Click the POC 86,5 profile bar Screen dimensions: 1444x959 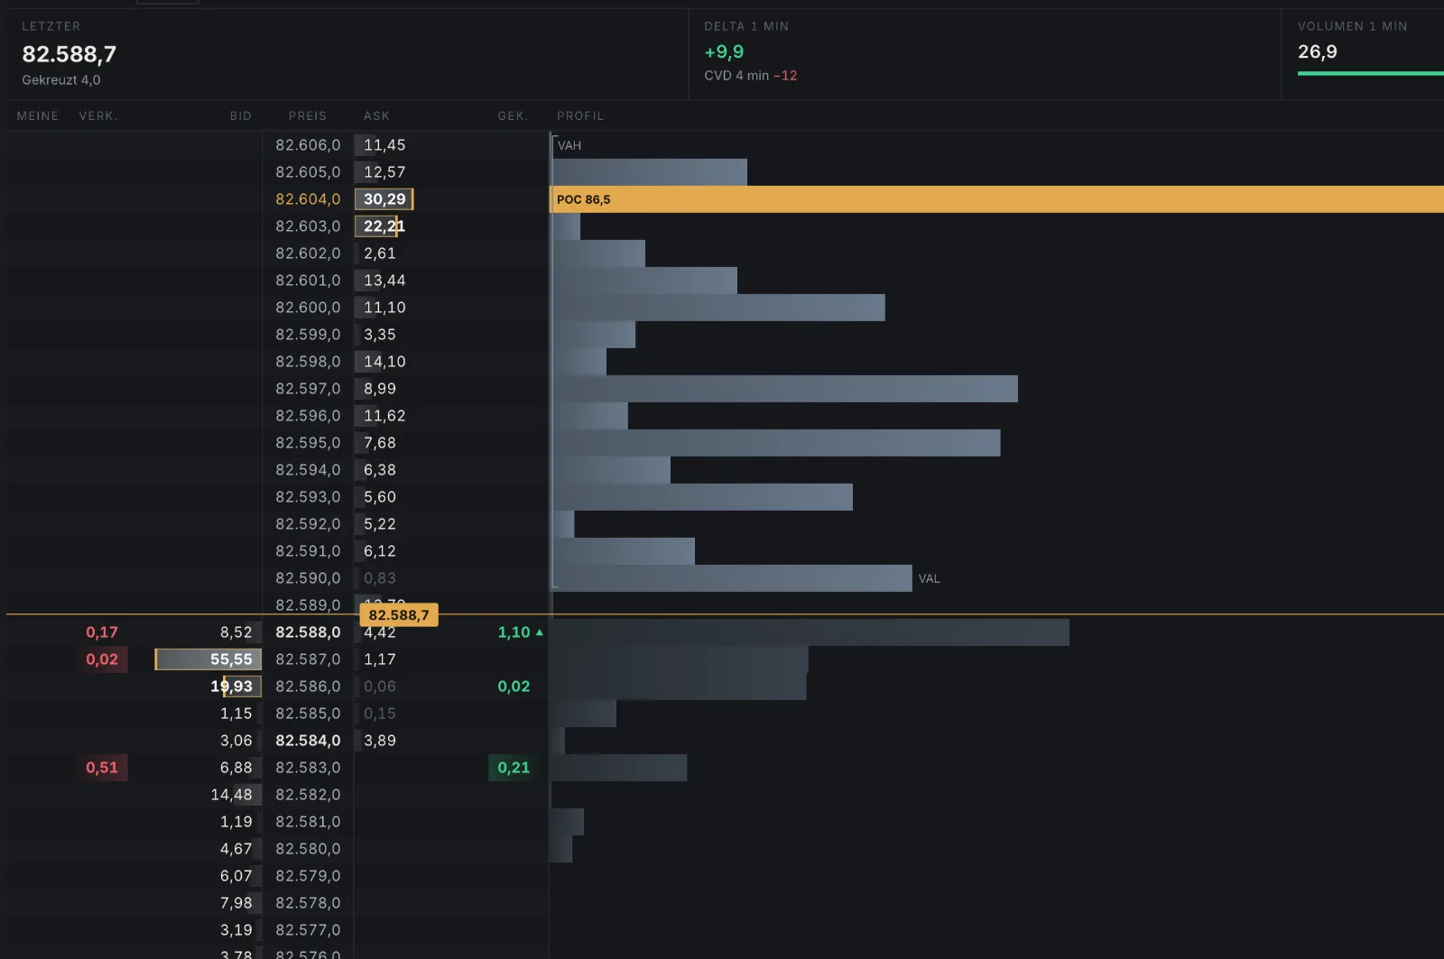[997, 199]
